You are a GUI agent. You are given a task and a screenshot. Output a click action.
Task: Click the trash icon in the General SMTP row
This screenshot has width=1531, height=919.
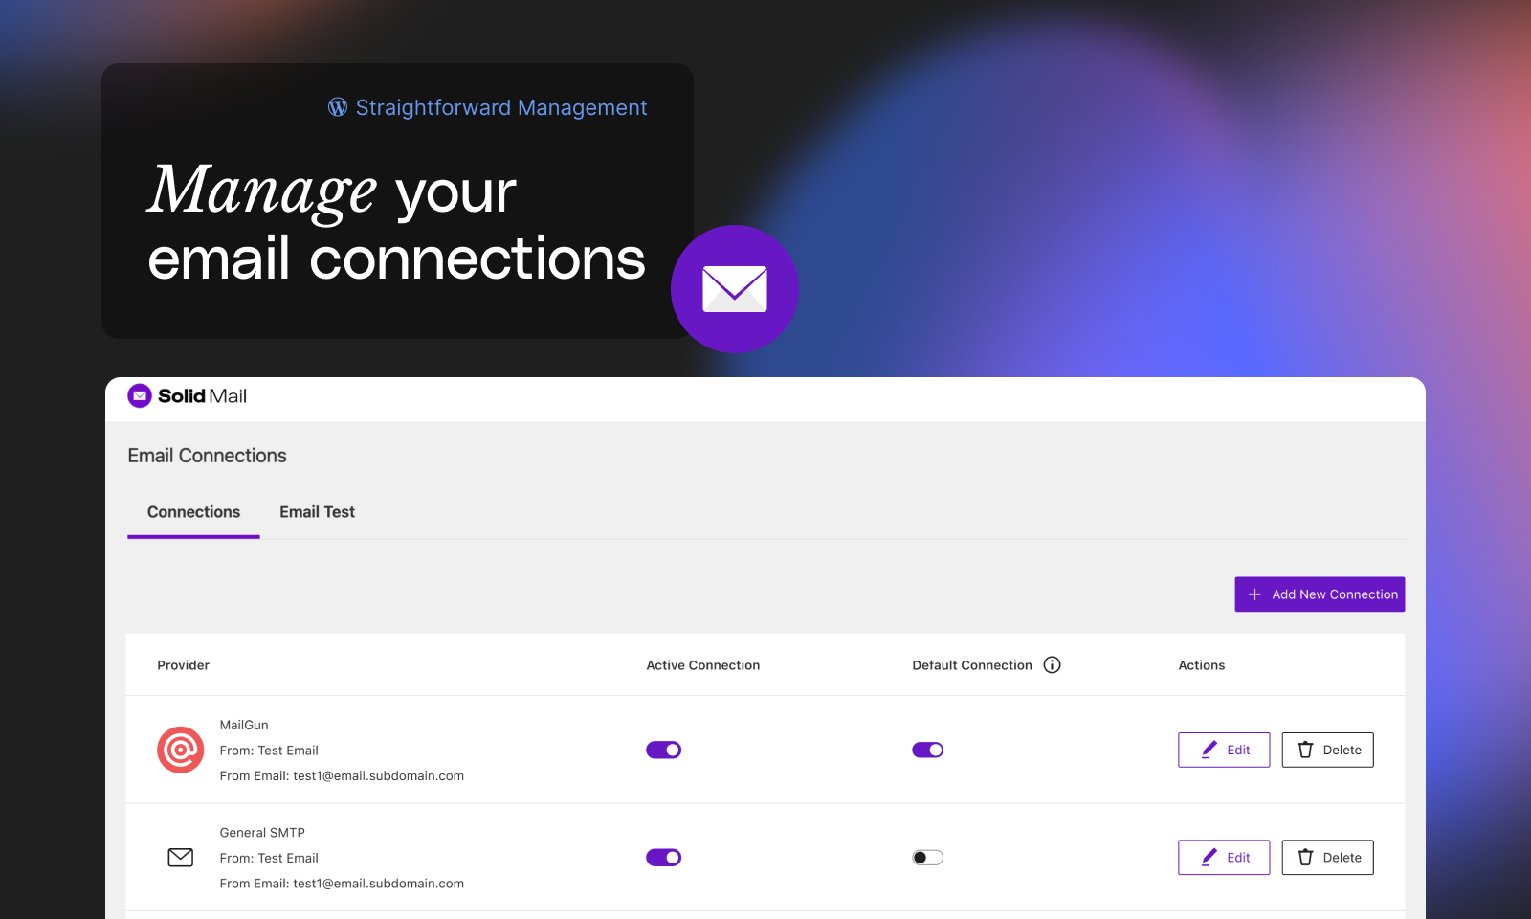click(1305, 858)
